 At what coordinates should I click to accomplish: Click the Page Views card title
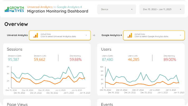click(17, 104)
